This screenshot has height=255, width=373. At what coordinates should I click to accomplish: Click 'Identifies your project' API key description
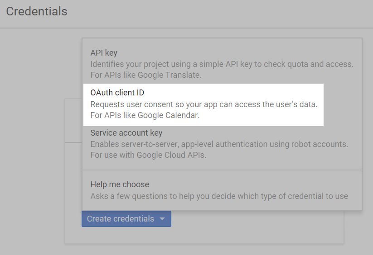coord(222,64)
